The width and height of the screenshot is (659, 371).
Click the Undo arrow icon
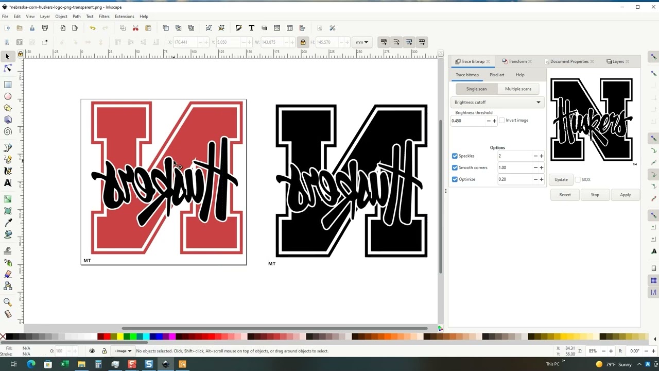[92, 28]
